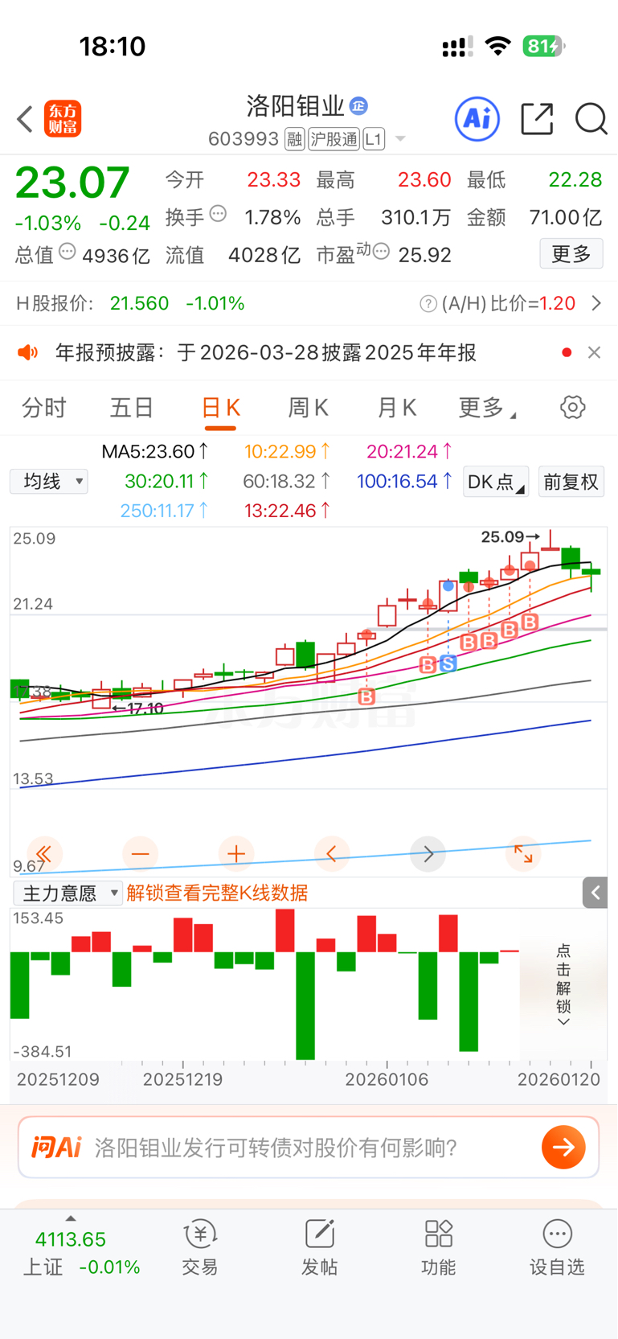This screenshot has width=618, height=1339.
Task: Tap the share export icon
Action: [537, 119]
